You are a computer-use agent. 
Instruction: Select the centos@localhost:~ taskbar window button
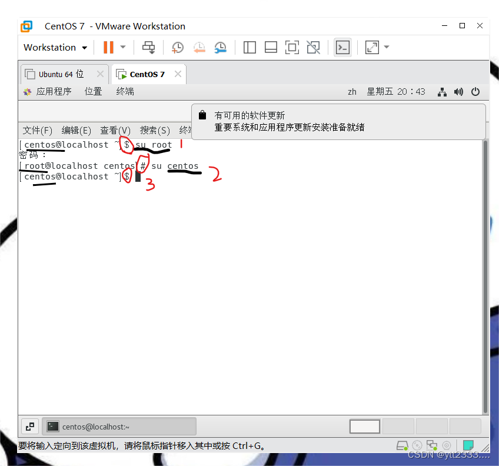click(119, 427)
